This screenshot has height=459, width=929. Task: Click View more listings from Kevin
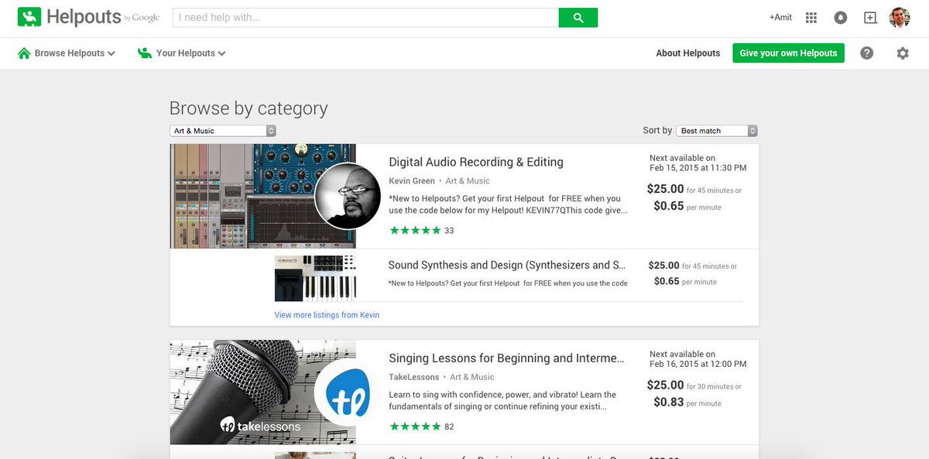point(327,315)
